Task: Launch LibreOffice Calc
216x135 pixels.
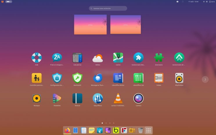Action: (x=138, y=78)
